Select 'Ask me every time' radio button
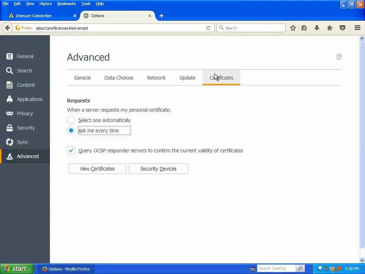 (71, 131)
